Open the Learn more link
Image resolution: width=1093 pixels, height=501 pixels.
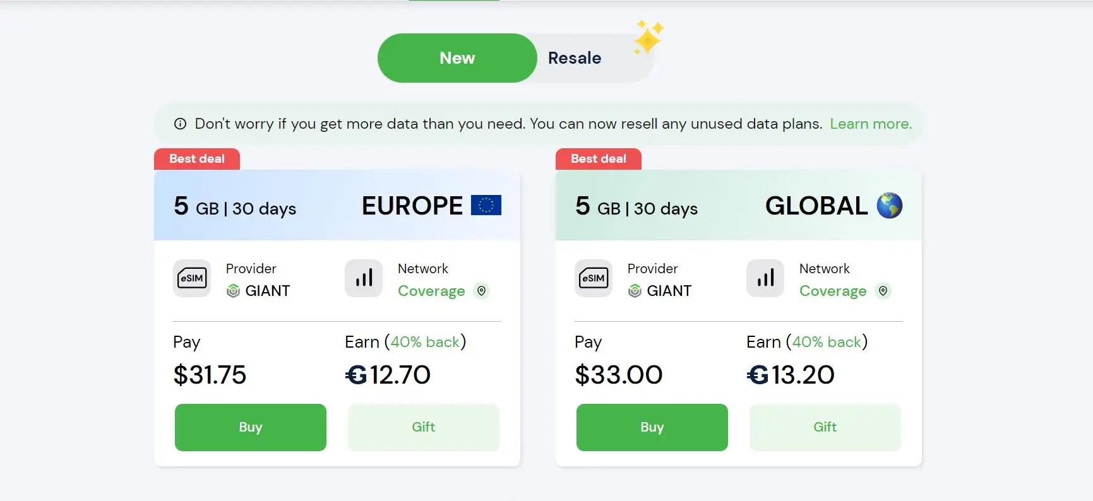[871, 124]
